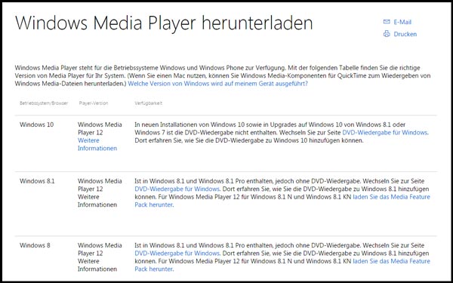Image resolution: width=453 pixels, height=283 pixels.
Task: Follow DVD-Wiedergabe für Windows link in Windows 8.1 row
Action: [177, 189]
